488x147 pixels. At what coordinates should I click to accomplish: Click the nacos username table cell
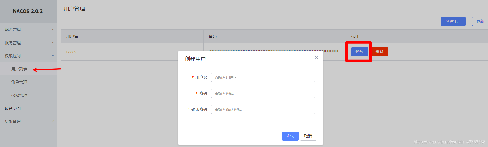point(71,52)
